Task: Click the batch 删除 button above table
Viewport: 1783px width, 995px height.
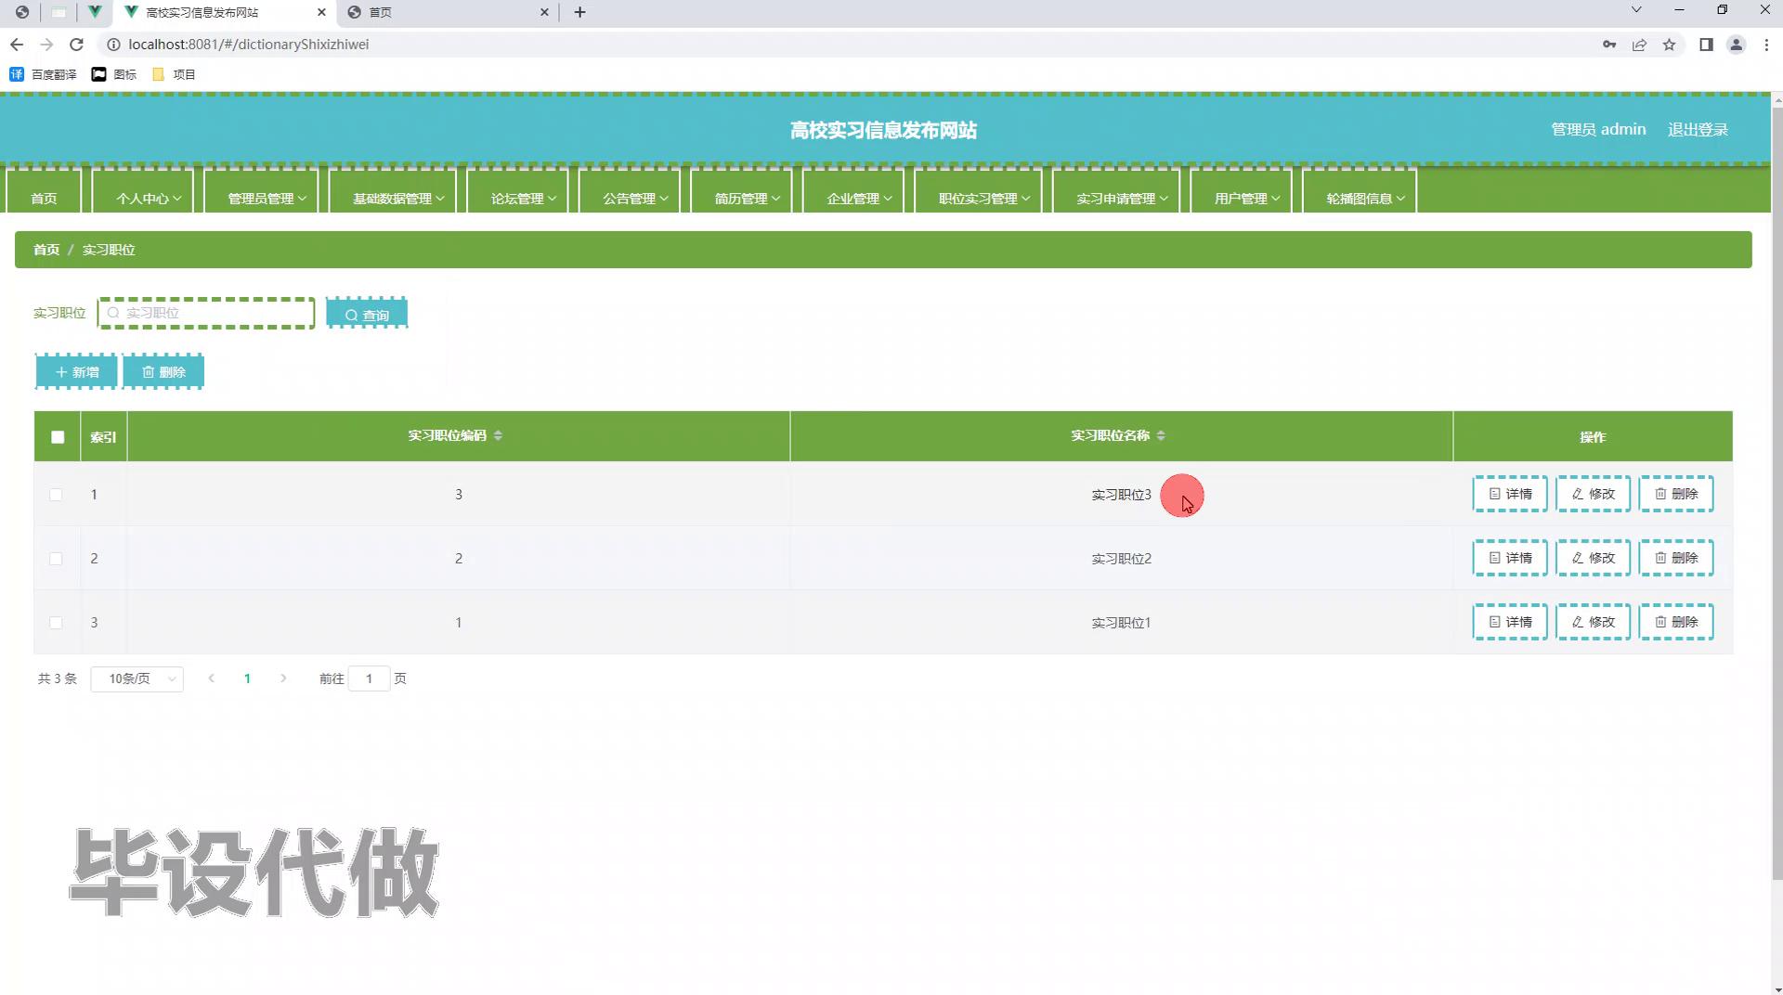Action: 163,372
